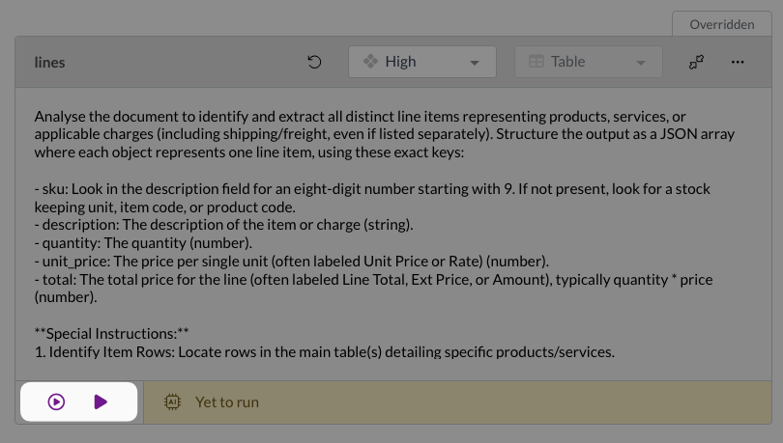Select the Overridden tab
The height and width of the screenshot is (443, 783).
(722, 24)
